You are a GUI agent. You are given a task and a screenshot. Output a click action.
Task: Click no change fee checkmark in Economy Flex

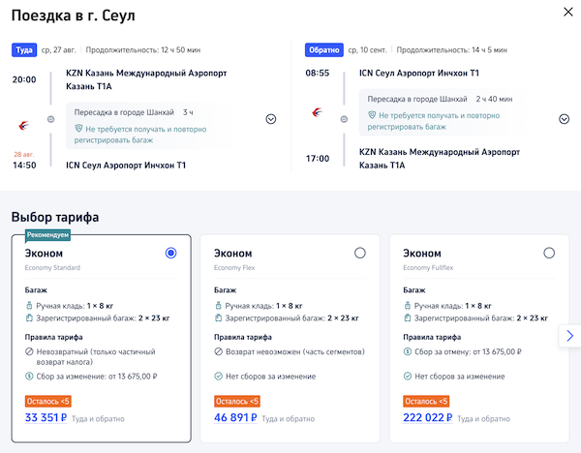(x=218, y=377)
